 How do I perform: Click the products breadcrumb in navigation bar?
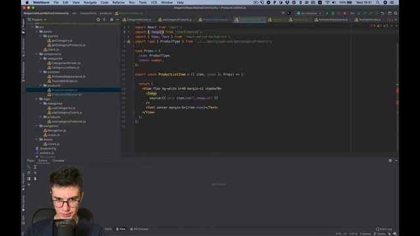coord(106,13)
